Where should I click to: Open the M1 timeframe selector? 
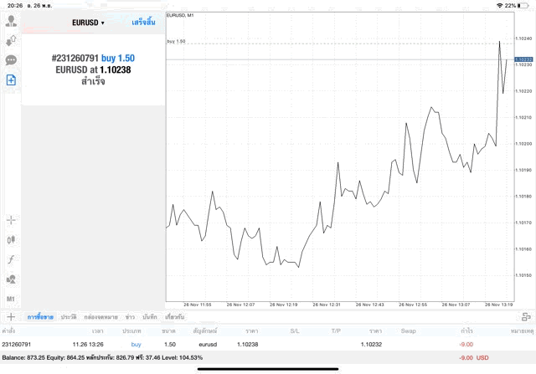pyautogui.click(x=11, y=299)
